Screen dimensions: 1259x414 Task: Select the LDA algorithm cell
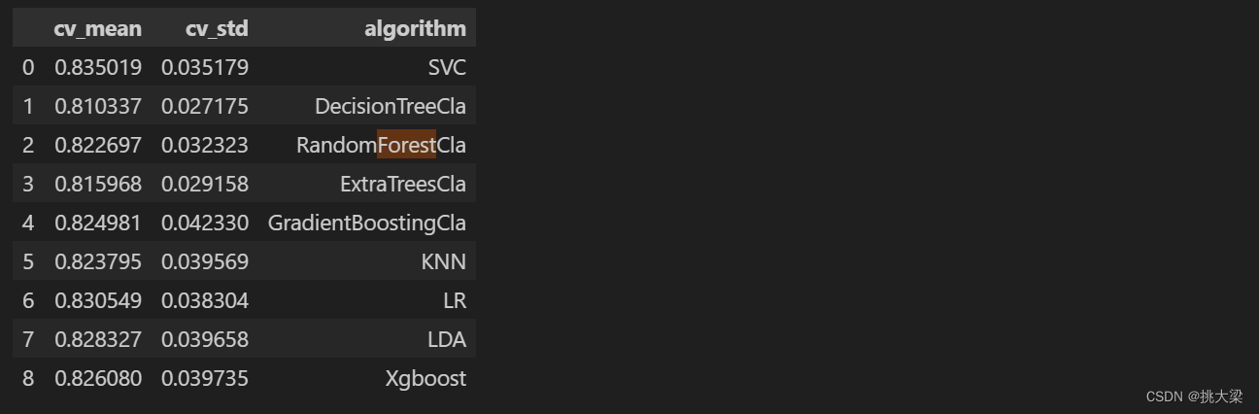tap(446, 339)
